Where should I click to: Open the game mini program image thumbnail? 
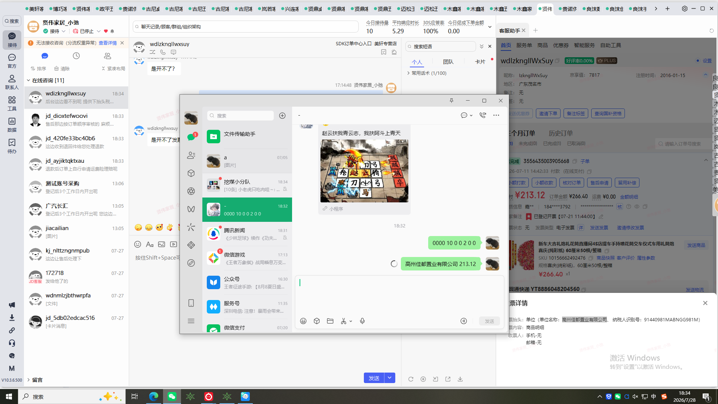(x=364, y=171)
